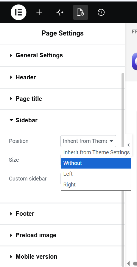Click the purple logo in preview
Image resolution: width=137 pixels, height=267 pixels.
pyautogui.click(x=134, y=61)
